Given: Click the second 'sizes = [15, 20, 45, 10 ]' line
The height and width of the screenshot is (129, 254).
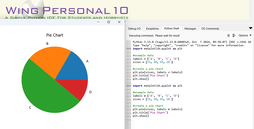Looking at the screenshot, I should pyautogui.click(x=153, y=99).
